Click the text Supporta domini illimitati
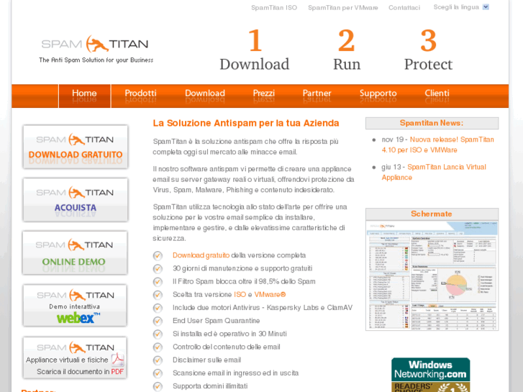The height and width of the screenshot is (392, 523). pos(210,386)
